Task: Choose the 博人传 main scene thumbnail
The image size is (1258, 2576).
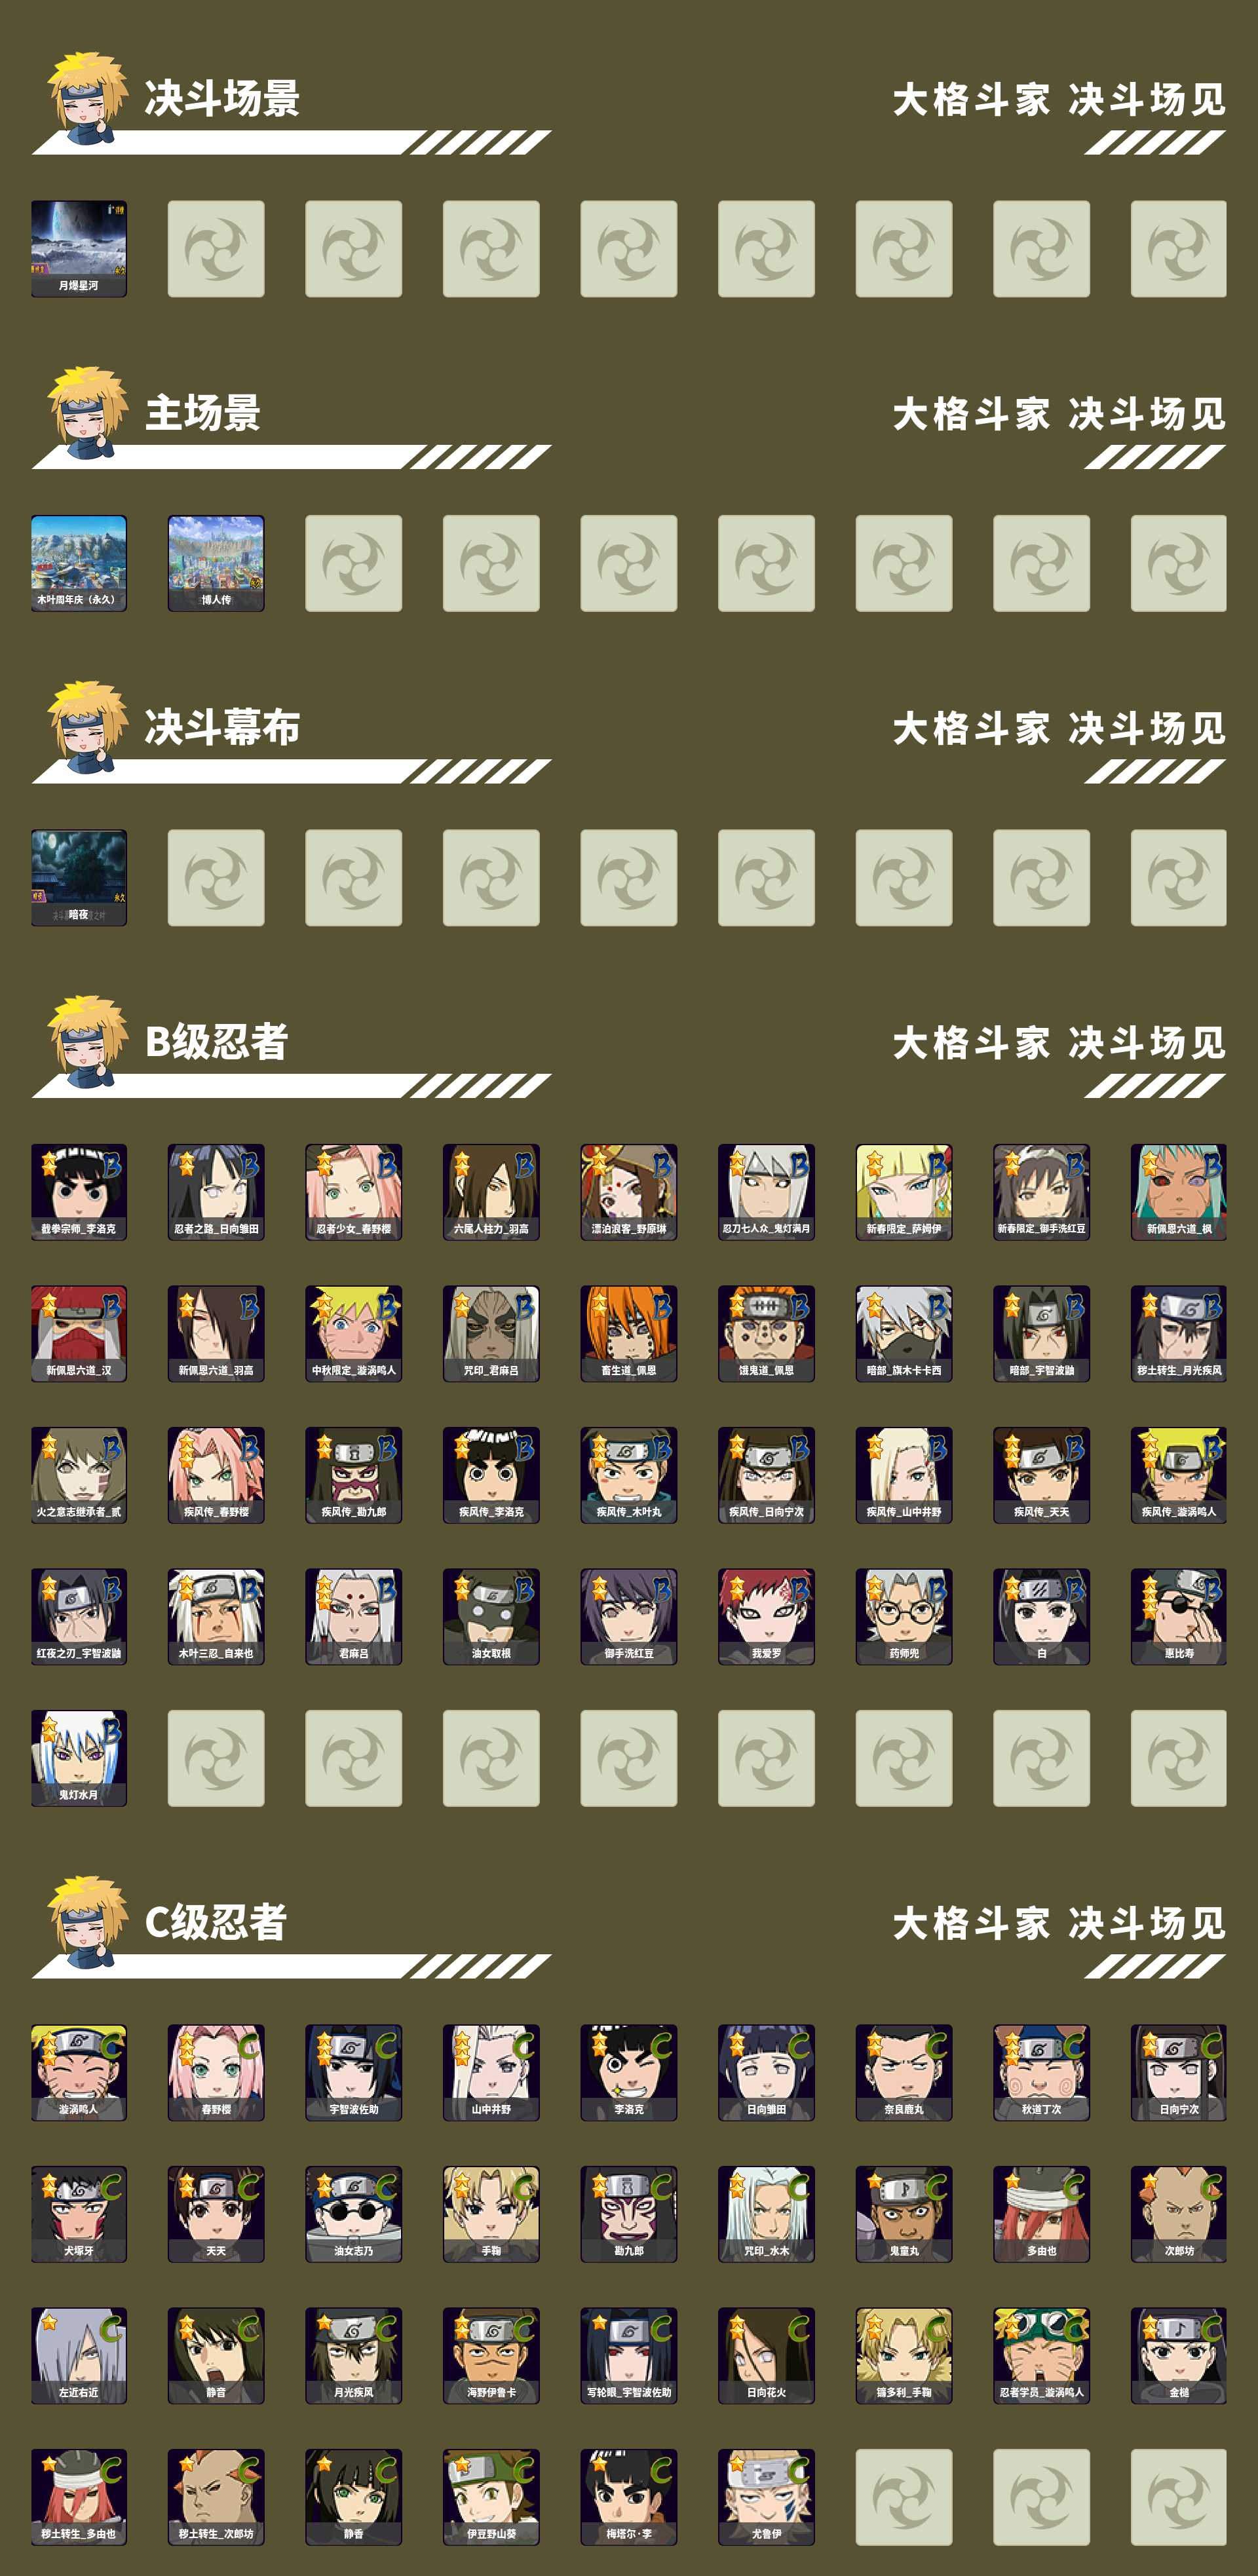Action: click(216, 563)
